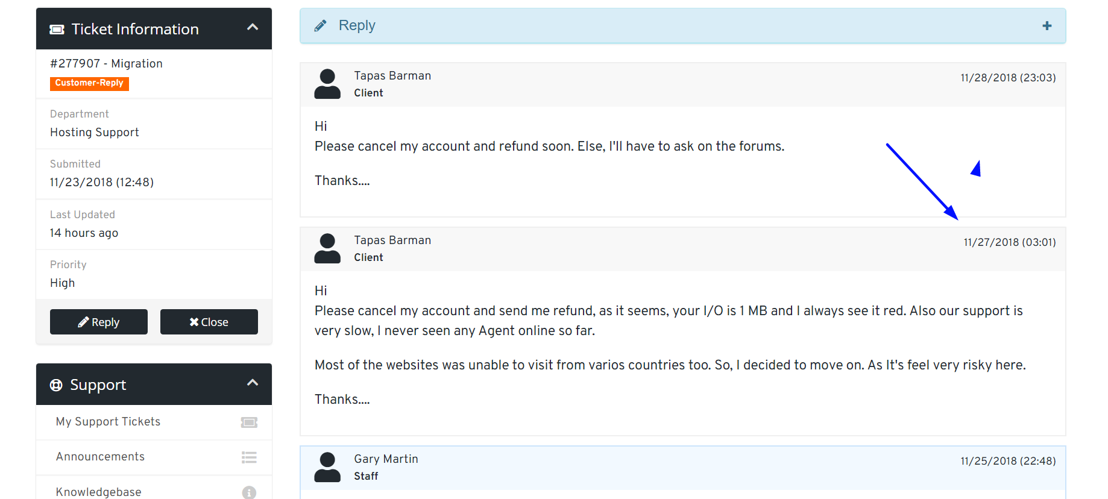Click the pencil icon in Reply header
1108x499 pixels.
click(x=320, y=26)
